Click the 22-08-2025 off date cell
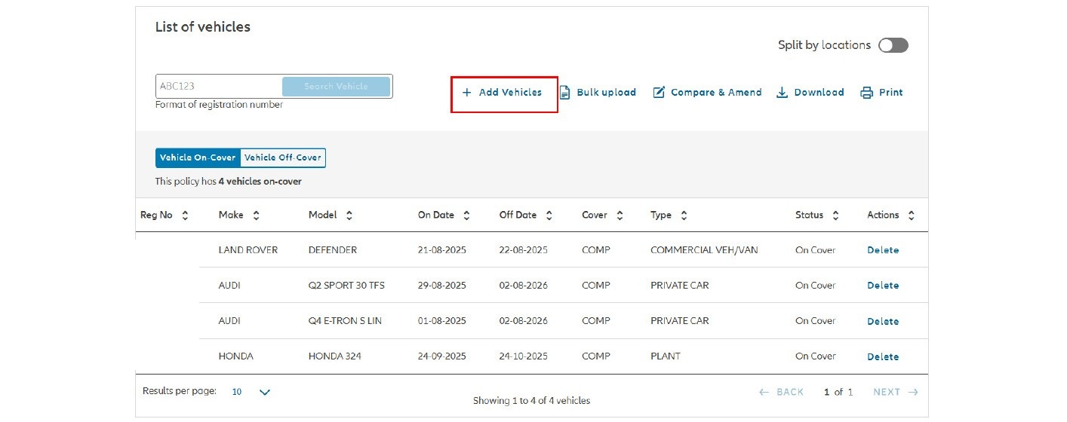This screenshot has width=1067, height=422. click(x=524, y=250)
